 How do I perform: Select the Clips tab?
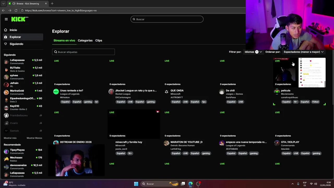coord(99,40)
